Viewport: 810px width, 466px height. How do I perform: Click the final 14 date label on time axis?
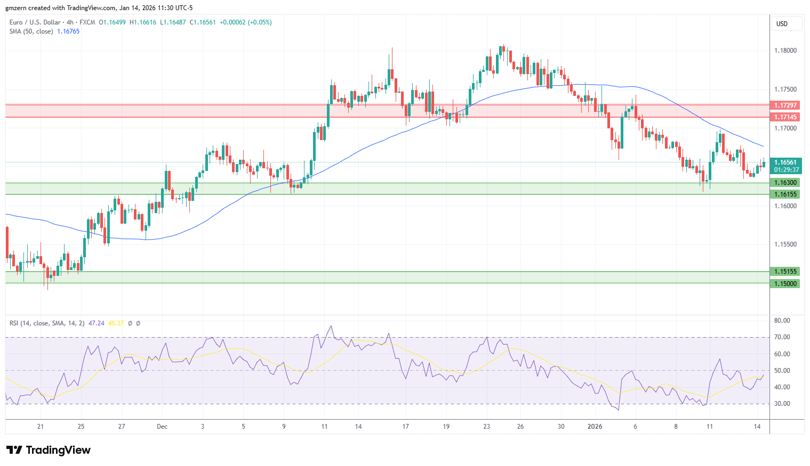coord(757,427)
